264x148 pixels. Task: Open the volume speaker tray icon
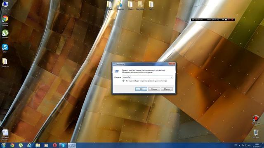coord(249,145)
